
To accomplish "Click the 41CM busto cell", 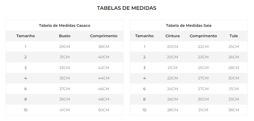I will 65,110.
